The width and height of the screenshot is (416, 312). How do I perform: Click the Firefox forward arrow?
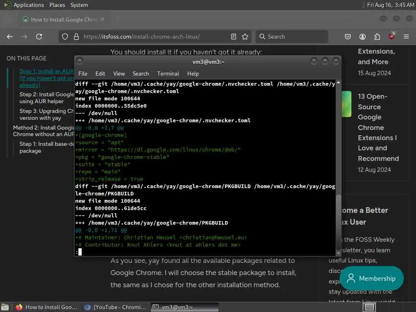24,37
